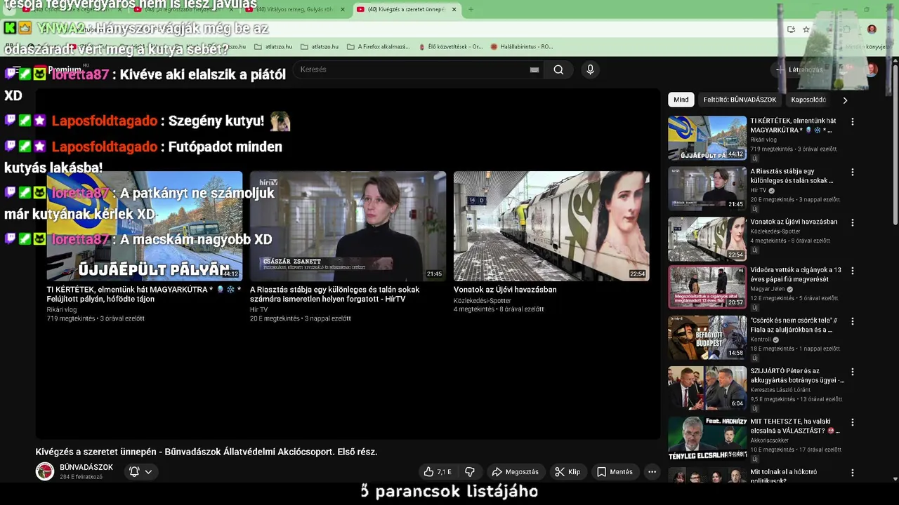The height and width of the screenshot is (505, 899).
Task: Open options for TI KÉRTÉTEK sidebar video
Action: (x=853, y=121)
